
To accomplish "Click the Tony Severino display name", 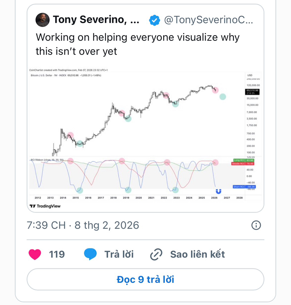I will point(95,20).
